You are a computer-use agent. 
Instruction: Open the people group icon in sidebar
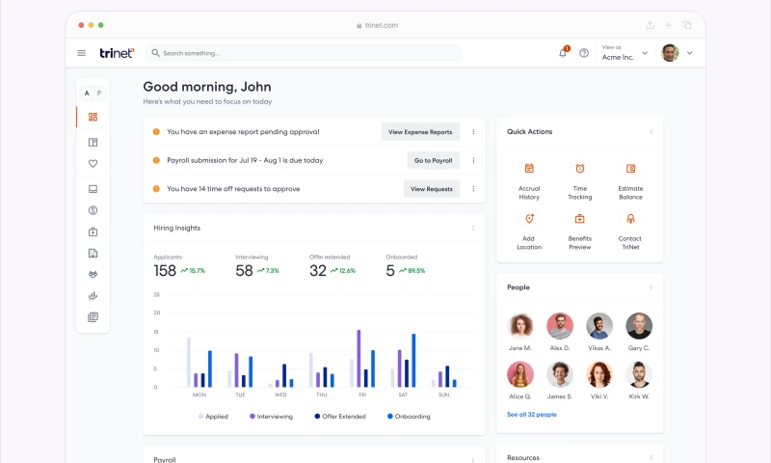pyautogui.click(x=93, y=274)
